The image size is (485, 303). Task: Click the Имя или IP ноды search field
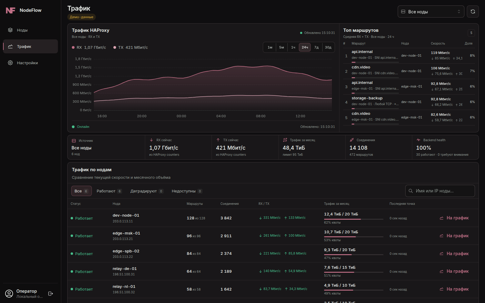(x=440, y=191)
